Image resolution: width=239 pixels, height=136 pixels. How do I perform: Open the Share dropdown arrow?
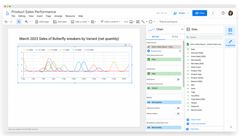click(188, 13)
